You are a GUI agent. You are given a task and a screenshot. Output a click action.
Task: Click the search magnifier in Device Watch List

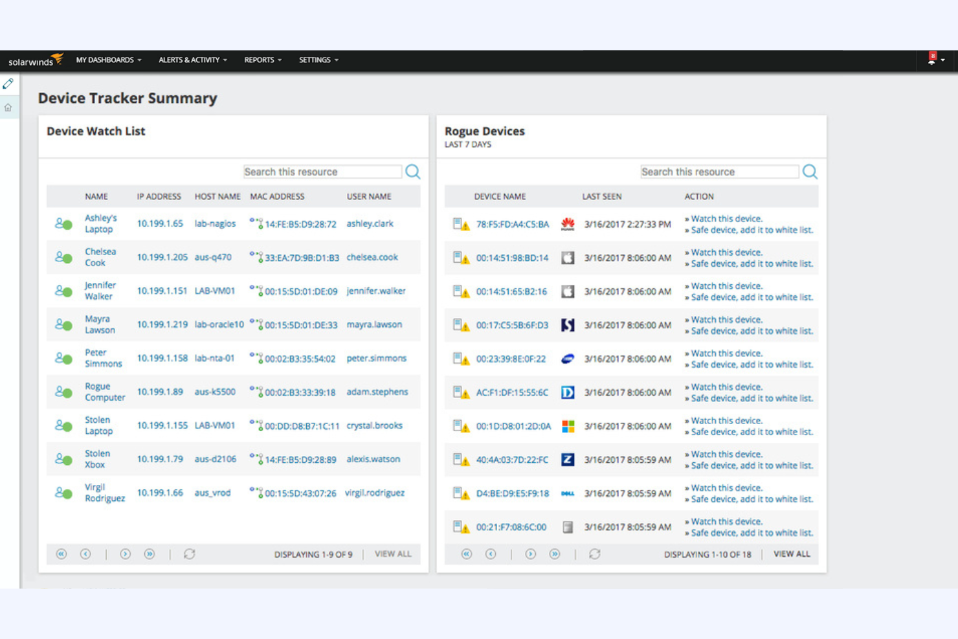412,172
